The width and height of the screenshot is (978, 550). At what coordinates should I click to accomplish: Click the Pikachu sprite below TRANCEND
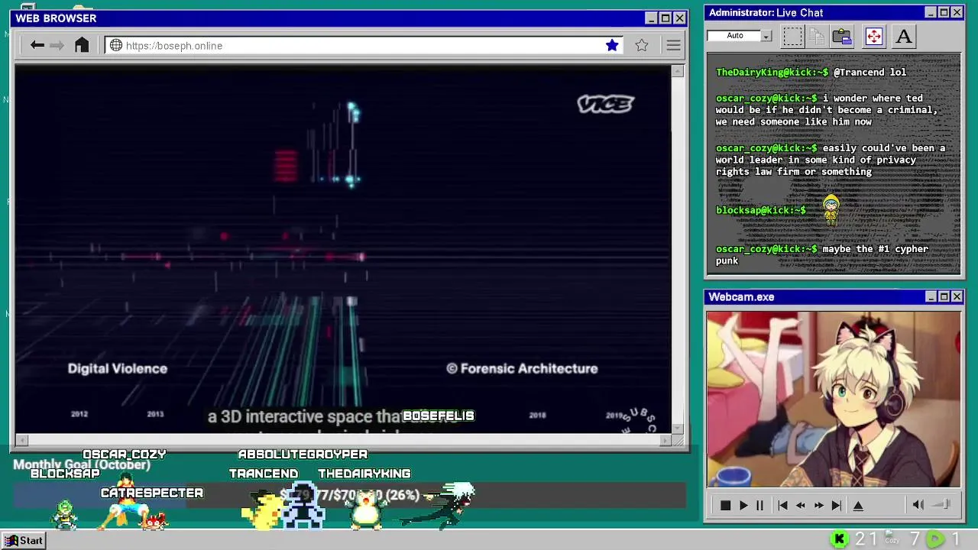pos(261,511)
